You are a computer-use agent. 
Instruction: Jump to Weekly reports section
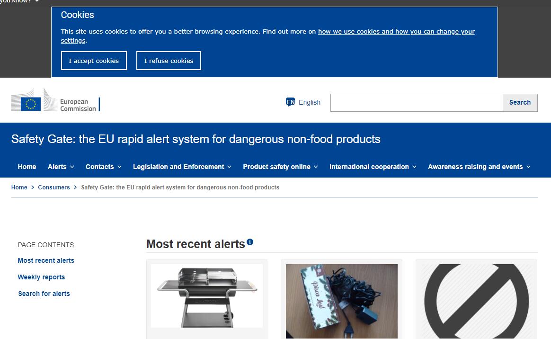click(41, 277)
